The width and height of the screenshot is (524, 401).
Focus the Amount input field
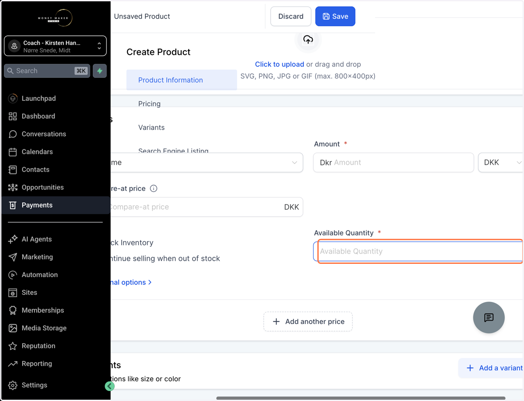click(393, 162)
